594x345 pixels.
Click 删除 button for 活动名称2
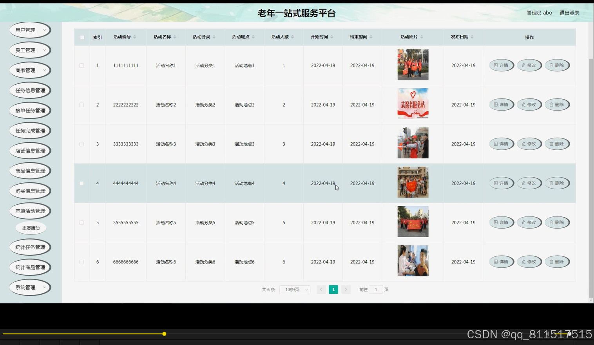tap(557, 105)
